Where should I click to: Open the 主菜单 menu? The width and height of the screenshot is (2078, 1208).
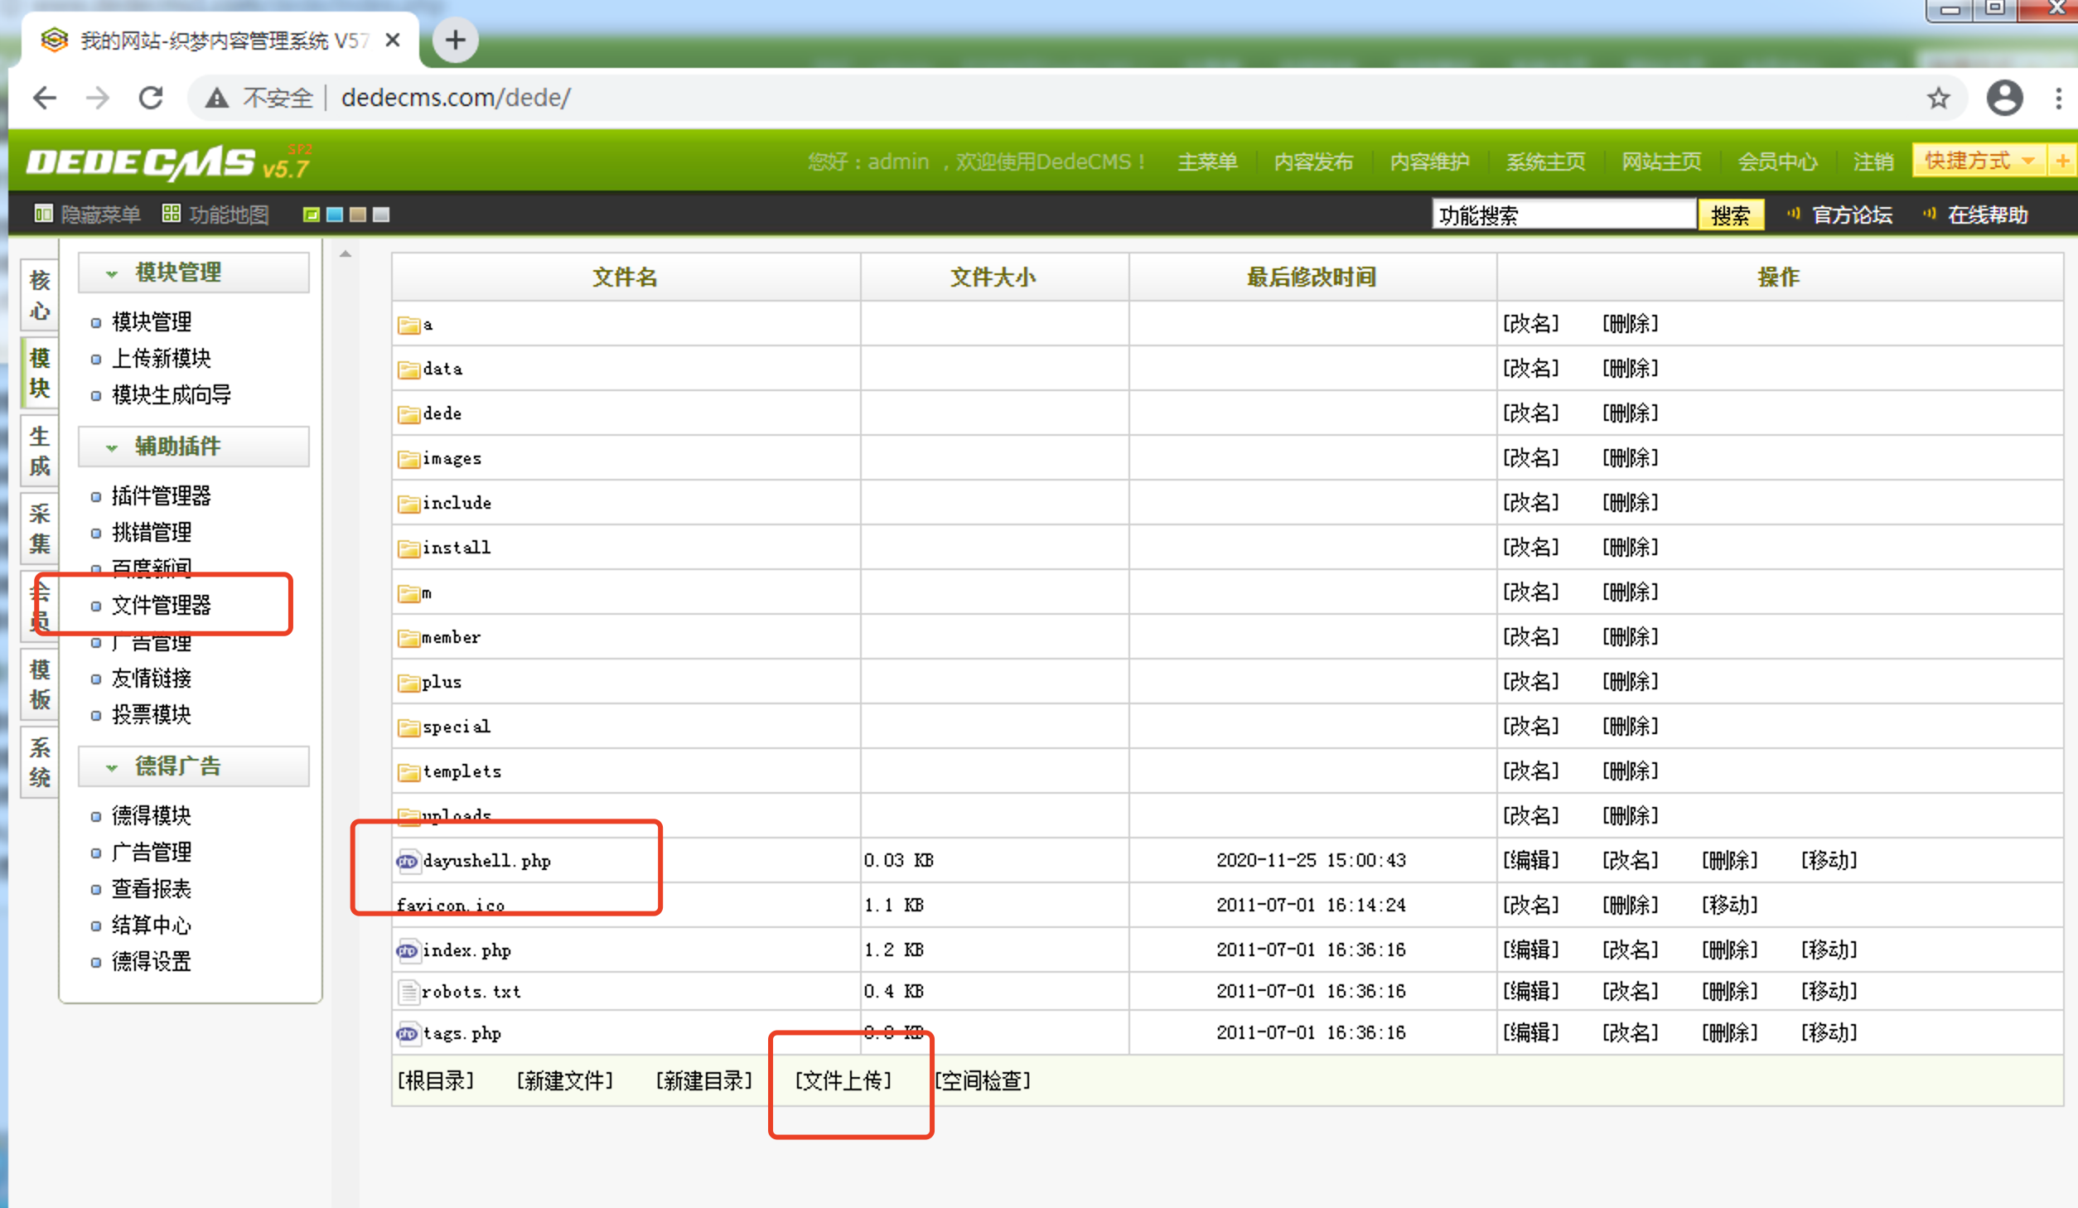pos(1206,162)
